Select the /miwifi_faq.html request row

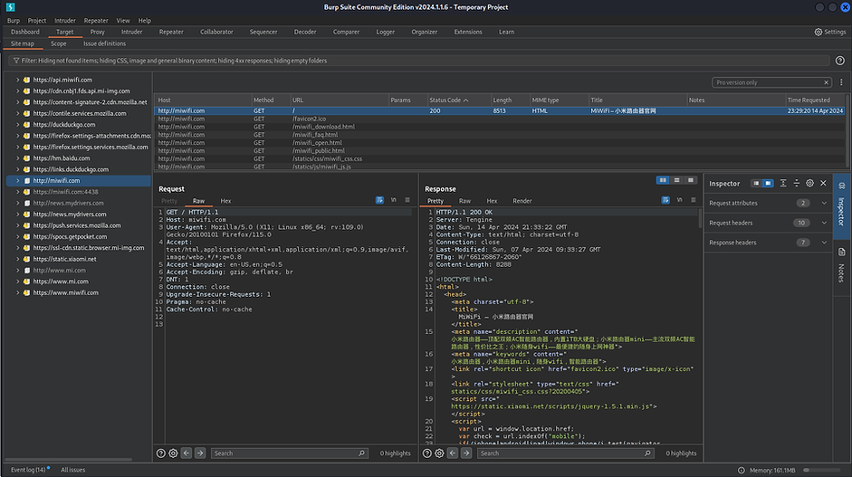[500, 135]
